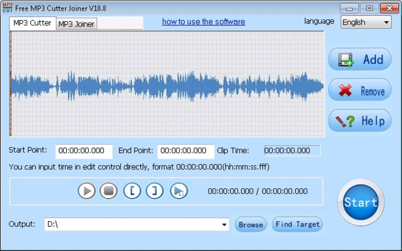Play the loaded audio

pos(87,191)
